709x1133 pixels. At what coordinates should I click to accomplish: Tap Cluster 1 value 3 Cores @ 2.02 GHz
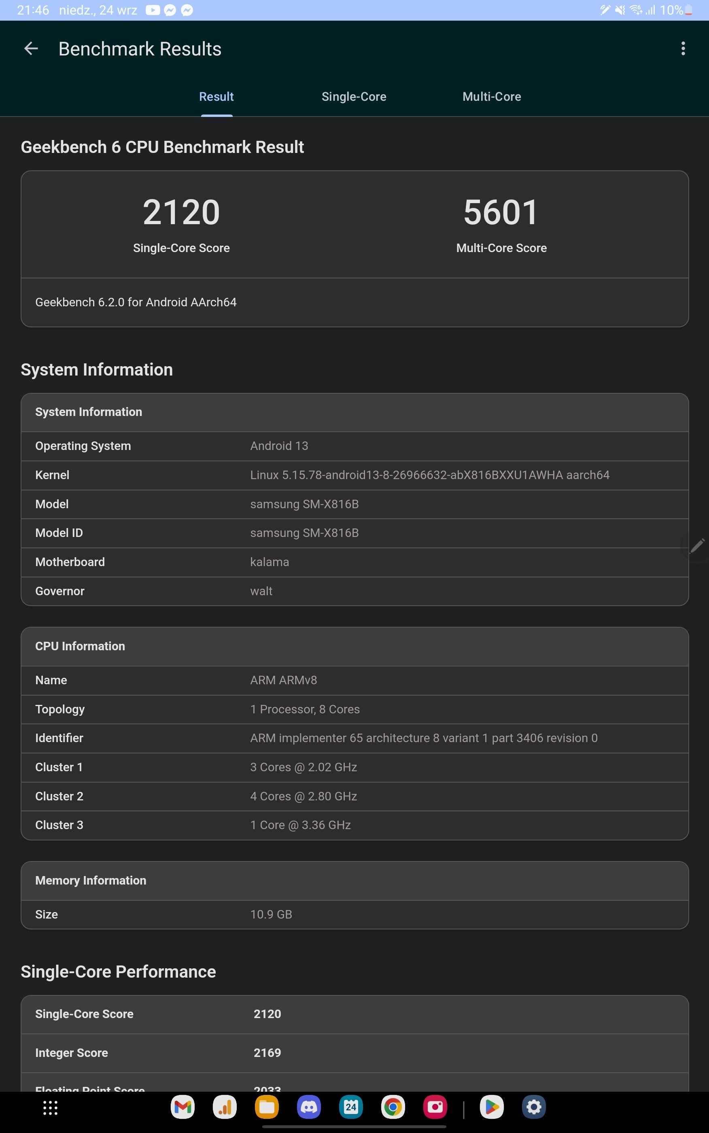(304, 767)
